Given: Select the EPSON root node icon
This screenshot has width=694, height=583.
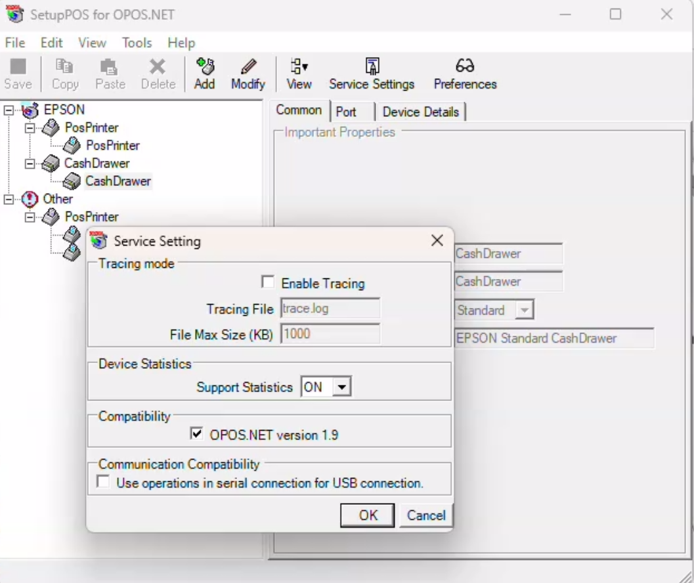Looking at the screenshot, I should (30, 110).
